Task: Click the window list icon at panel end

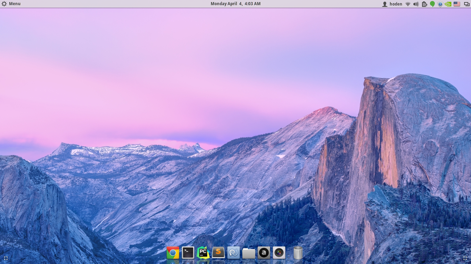Action: tap(467, 4)
